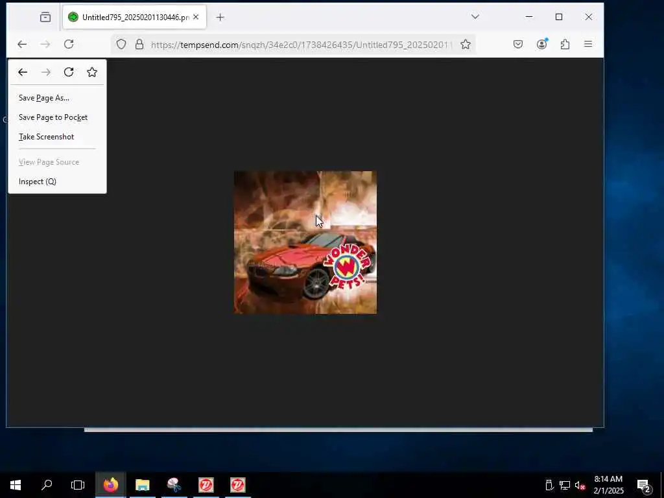The height and width of the screenshot is (498, 664).
Task: Click context menu bookmark star
Action: click(x=92, y=72)
